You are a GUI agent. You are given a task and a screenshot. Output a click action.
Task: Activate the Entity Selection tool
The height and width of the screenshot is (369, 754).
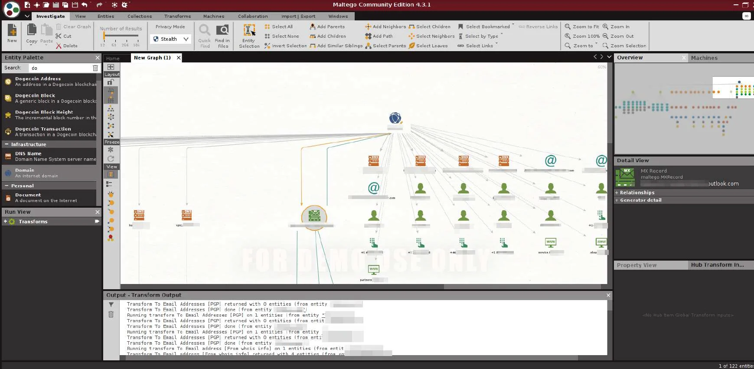coord(249,36)
